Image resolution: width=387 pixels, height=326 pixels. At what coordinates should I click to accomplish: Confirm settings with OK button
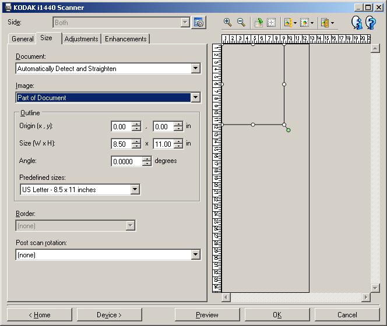(277, 315)
